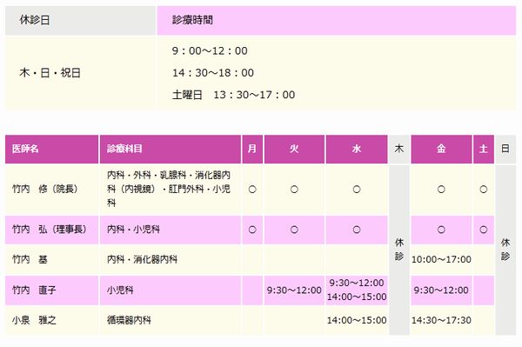Click 竹内 修（院長） Monday circle mark
This screenshot has width=522, height=347.
pos(252,190)
